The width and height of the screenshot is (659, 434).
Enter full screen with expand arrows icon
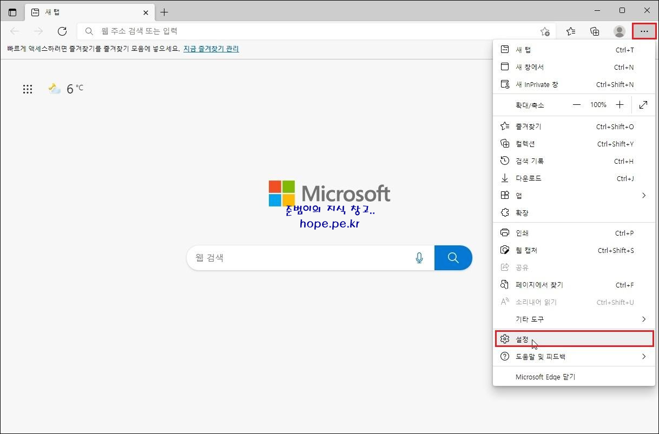coord(643,105)
